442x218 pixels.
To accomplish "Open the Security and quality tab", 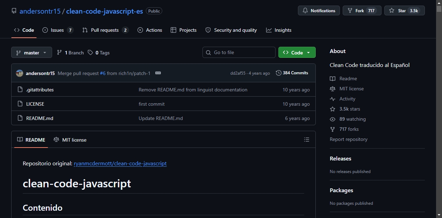I will click(231, 30).
